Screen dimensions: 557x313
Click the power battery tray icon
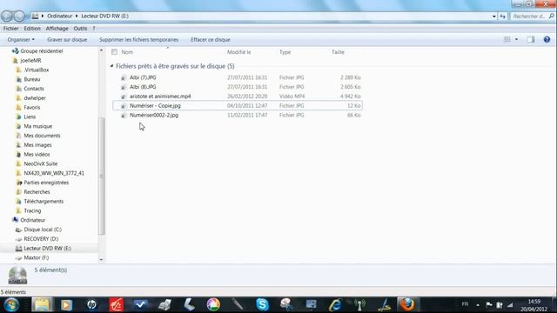500,305
